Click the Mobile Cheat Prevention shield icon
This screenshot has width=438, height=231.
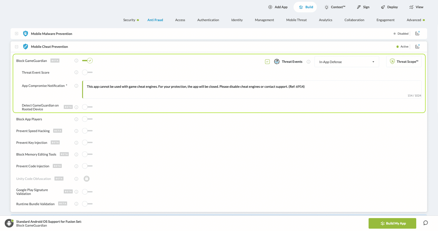tap(26, 46)
